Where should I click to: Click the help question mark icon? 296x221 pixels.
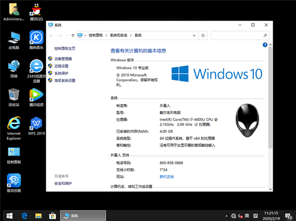(x=265, y=45)
